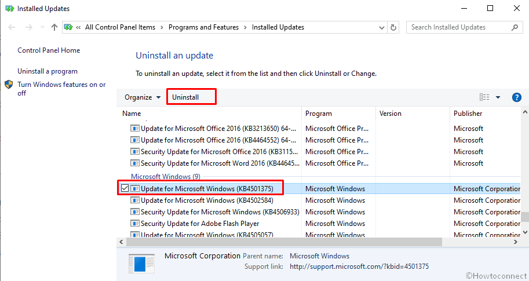Click horizontal scrollbar right arrow
The height and width of the screenshot is (281, 529).
coord(515,242)
